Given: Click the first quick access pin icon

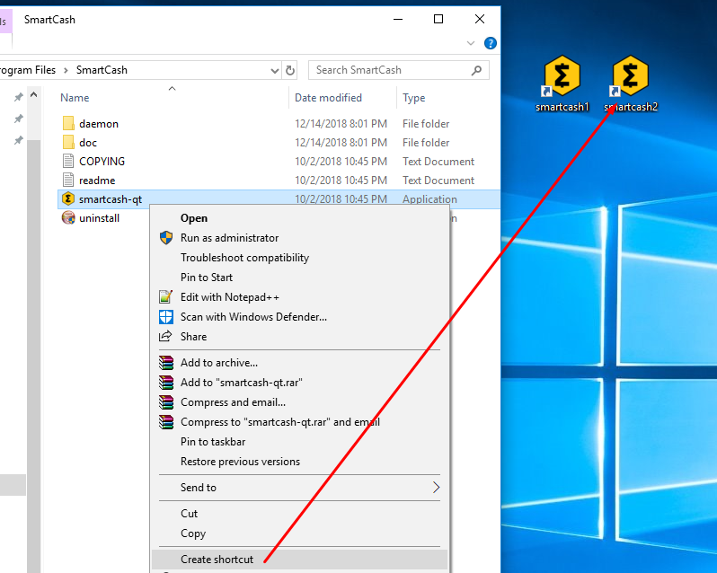Looking at the screenshot, I should pyautogui.click(x=19, y=97).
